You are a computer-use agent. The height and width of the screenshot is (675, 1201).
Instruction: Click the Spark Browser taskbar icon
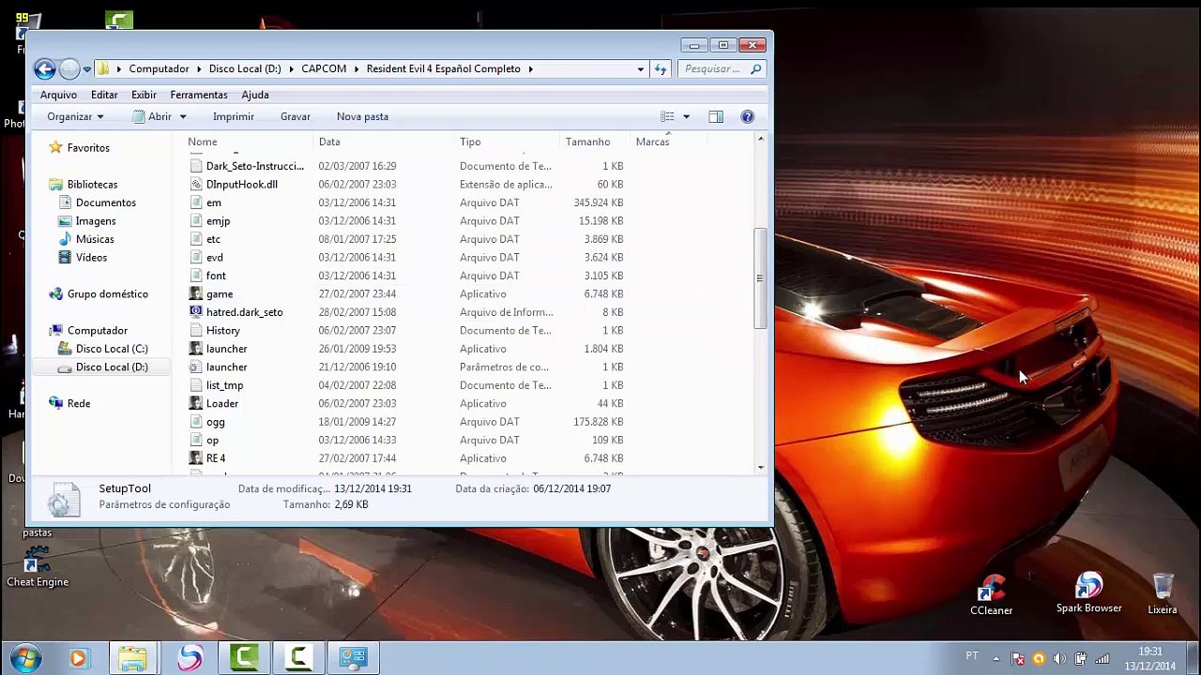[190, 658]
